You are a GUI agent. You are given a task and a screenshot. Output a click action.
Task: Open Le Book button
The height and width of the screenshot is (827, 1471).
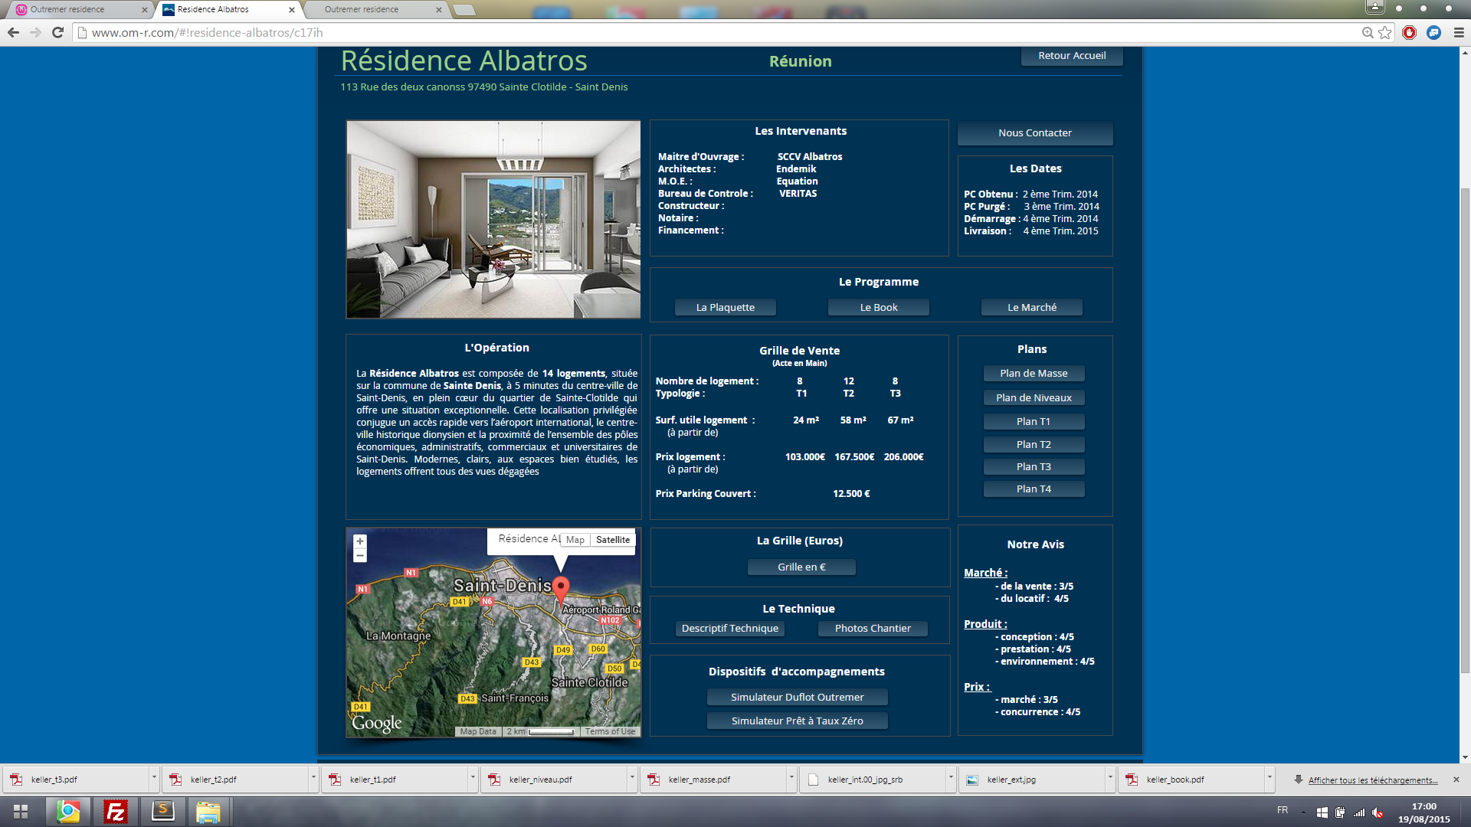878,307
